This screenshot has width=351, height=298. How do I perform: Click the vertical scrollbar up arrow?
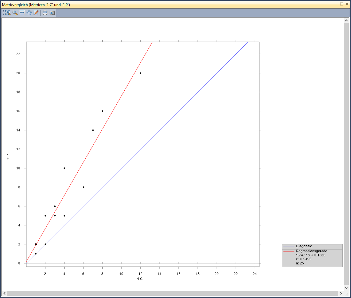click(x=346, y=20)
